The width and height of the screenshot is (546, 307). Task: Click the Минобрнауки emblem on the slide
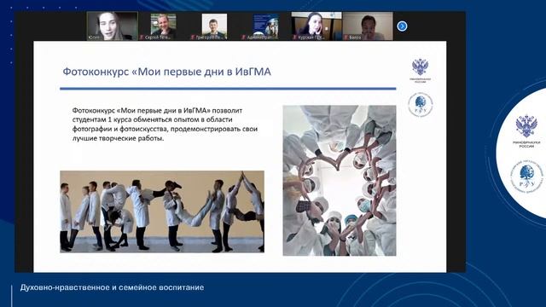pos(420,70)
